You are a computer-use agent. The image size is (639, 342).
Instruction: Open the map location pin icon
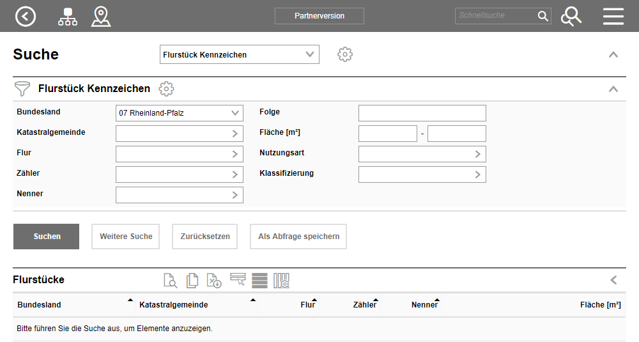tap(101, 16)
